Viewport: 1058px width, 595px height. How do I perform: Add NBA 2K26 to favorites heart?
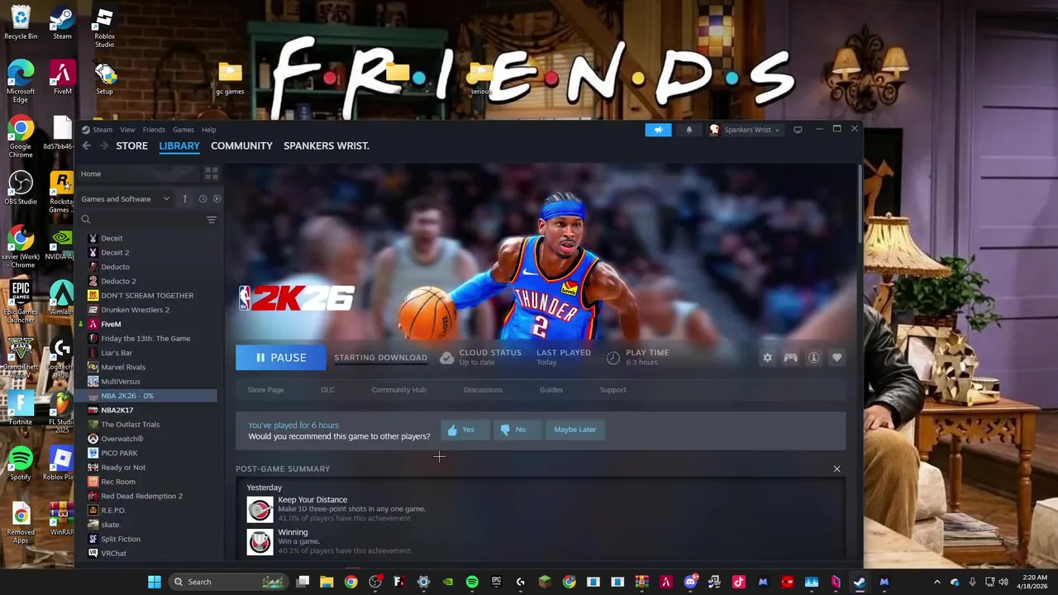click(x=836, y=358)
